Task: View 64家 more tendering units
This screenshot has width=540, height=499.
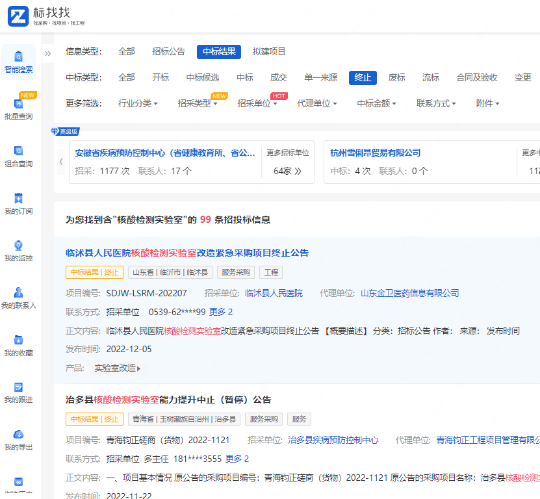Action: (x=288, y=171)
